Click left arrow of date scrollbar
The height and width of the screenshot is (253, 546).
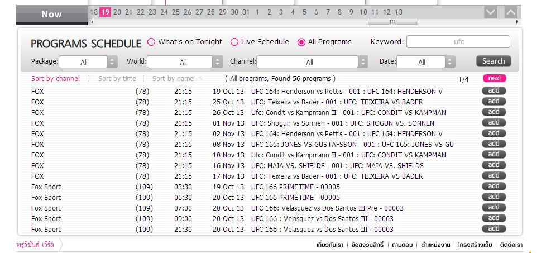pyautogui.click(x=92, y=22)
